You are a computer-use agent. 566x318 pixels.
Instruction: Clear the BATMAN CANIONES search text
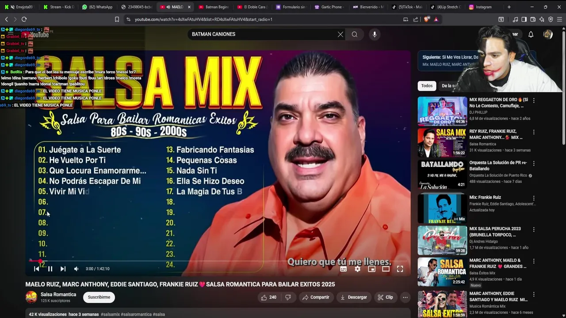pos(340,34)
